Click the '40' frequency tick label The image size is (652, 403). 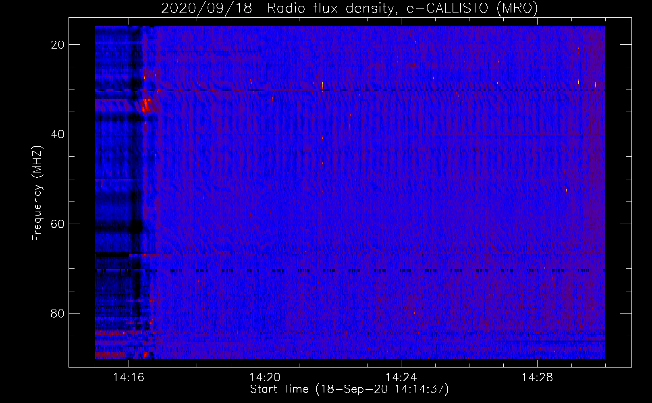(58, 134)
